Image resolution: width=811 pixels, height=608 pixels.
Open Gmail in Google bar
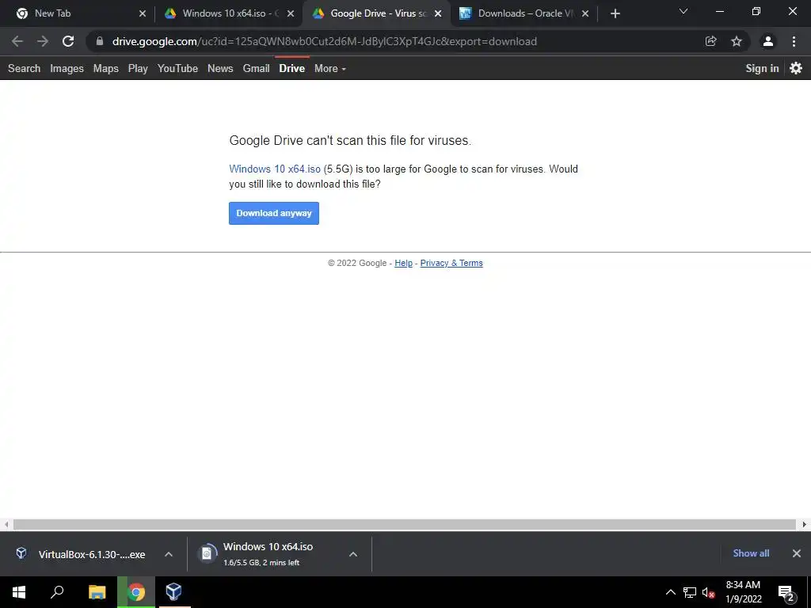[x=257, y=68]
